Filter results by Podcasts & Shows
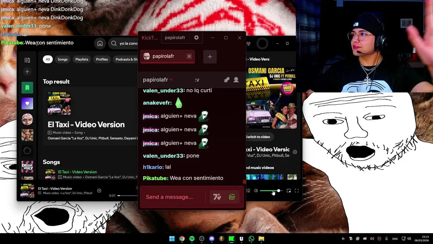Image resolution: width=433 pixels, height=244 pixels. click(x=126, y=59)
